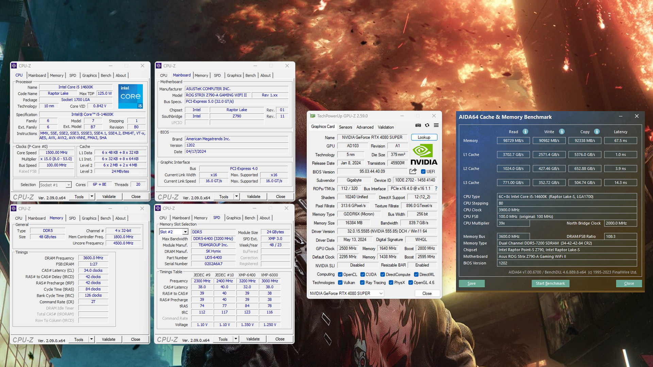Open the Bench tab in the CPU-Z Processor window

(106, 75)
